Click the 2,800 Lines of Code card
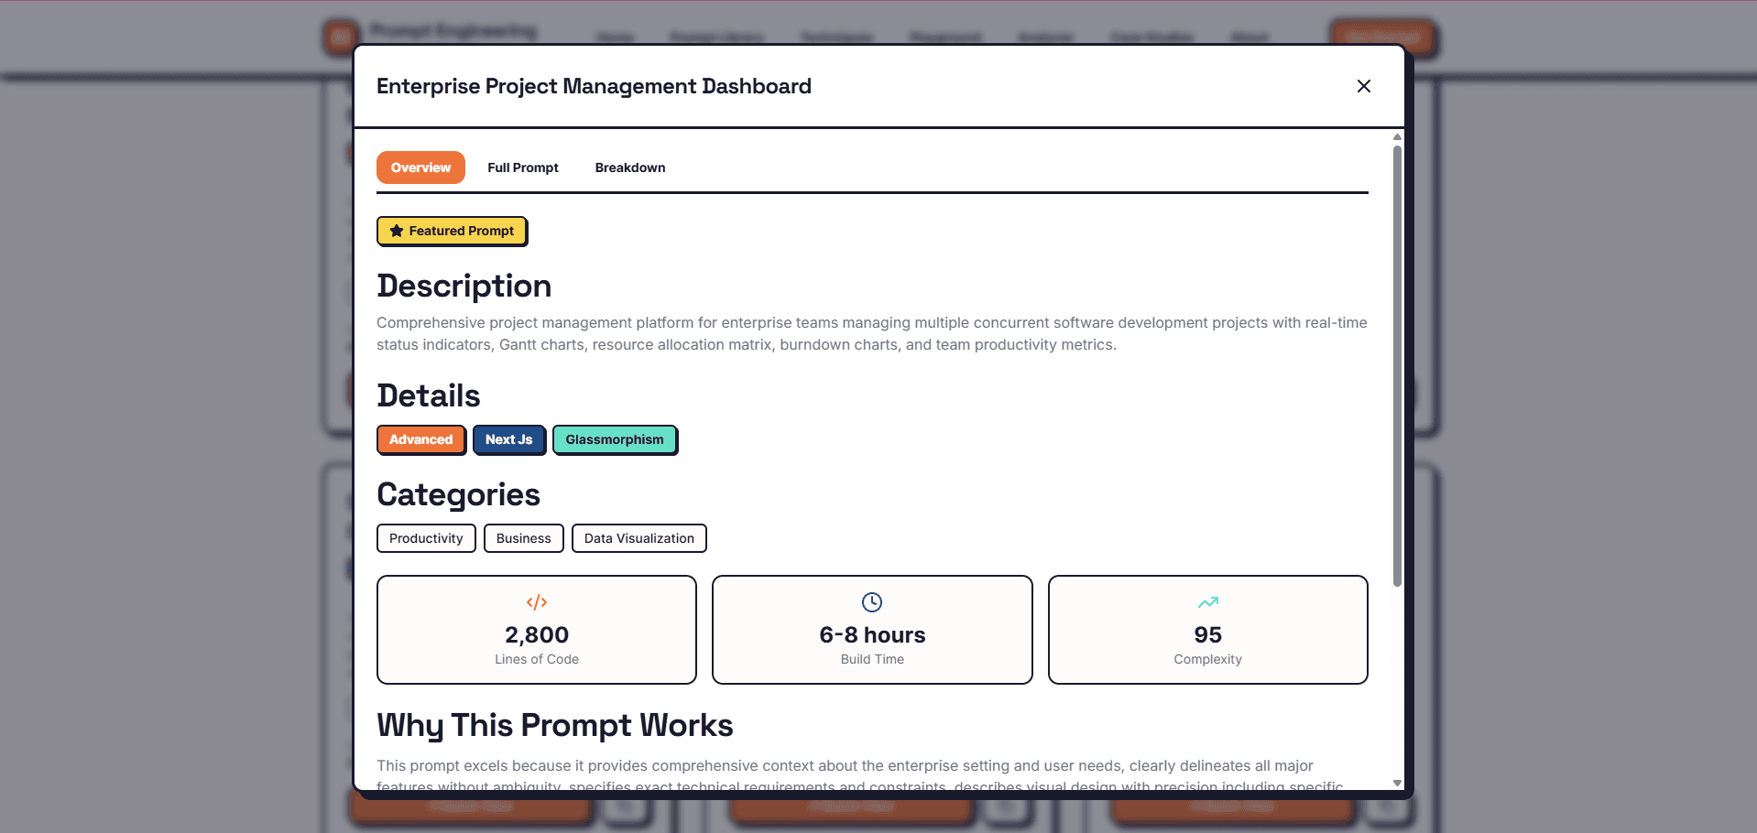The image size is (1757, 833). click(536, 630)
